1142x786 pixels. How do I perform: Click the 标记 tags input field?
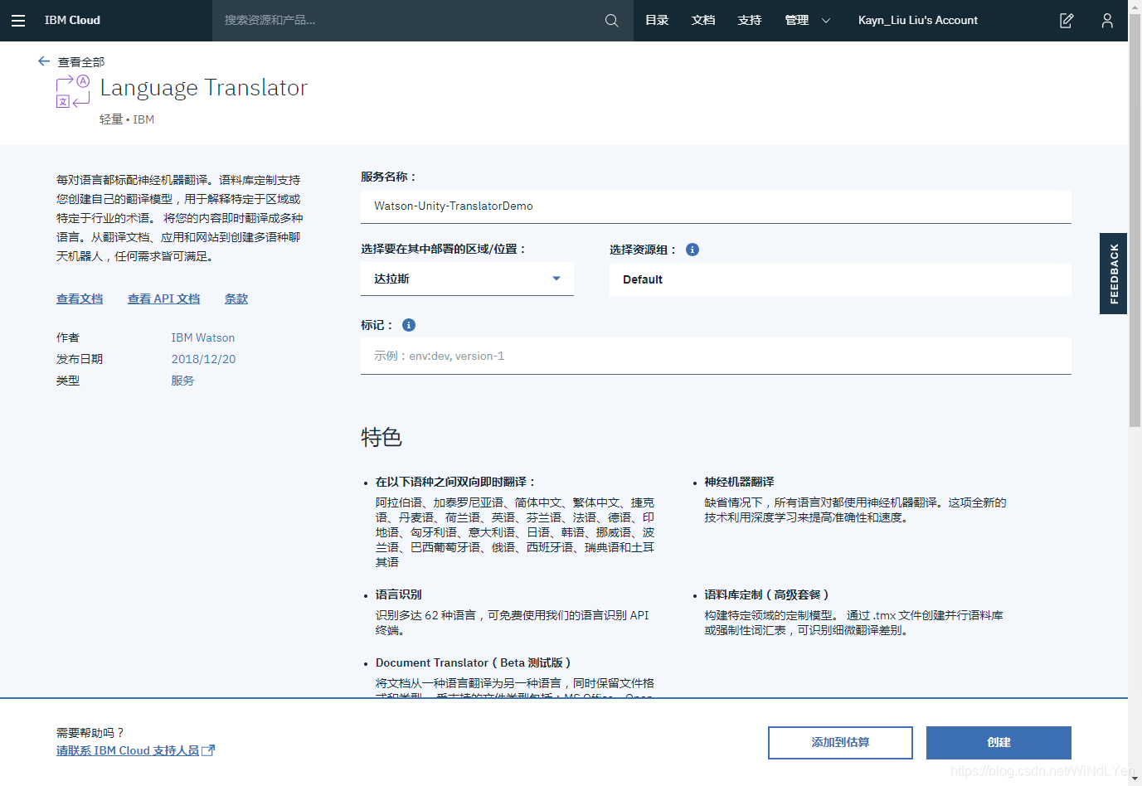pyautogui.click(x=716, y=356)
